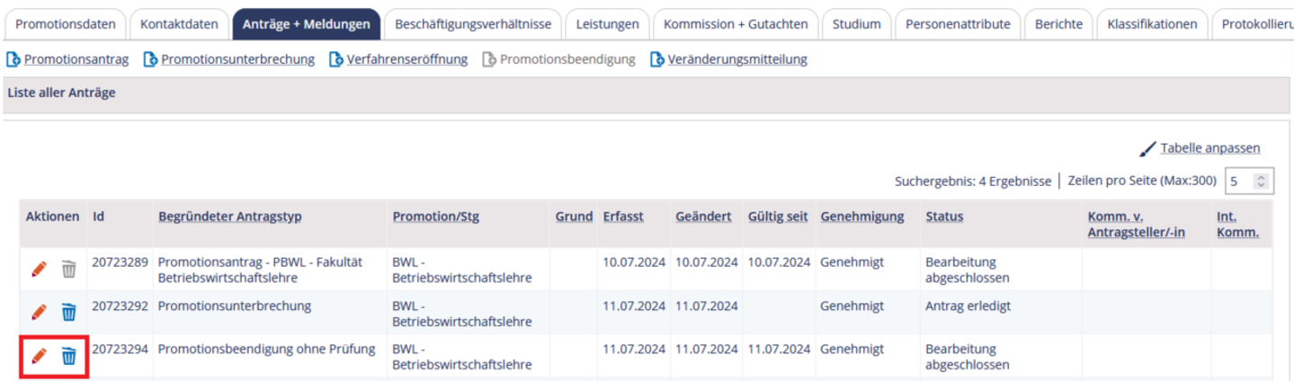Viewport: 1295px width, 390px height.
Task: Delete request 20723294 with the trash icon
Action: coord(68,357)
